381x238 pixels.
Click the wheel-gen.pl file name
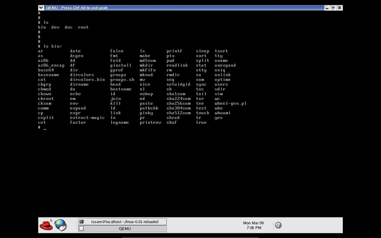click(x=231, y=104)
